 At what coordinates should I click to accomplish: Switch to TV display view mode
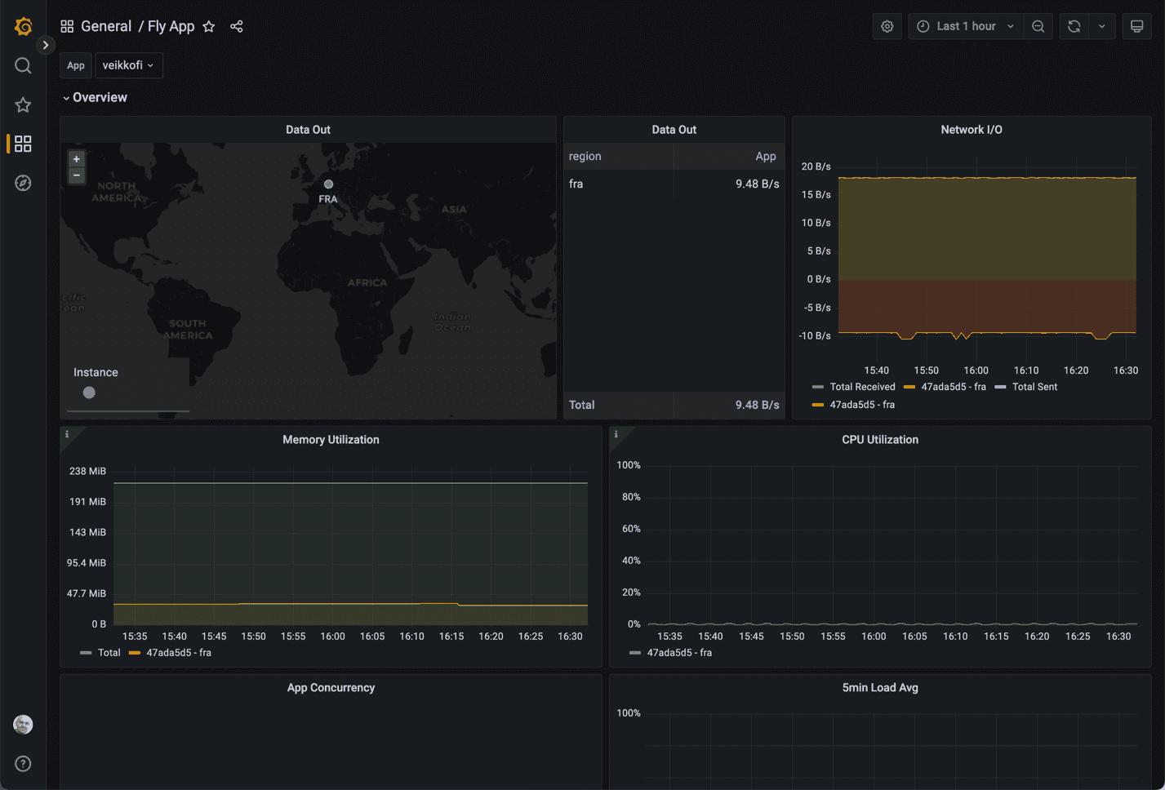click(1136, 27)
